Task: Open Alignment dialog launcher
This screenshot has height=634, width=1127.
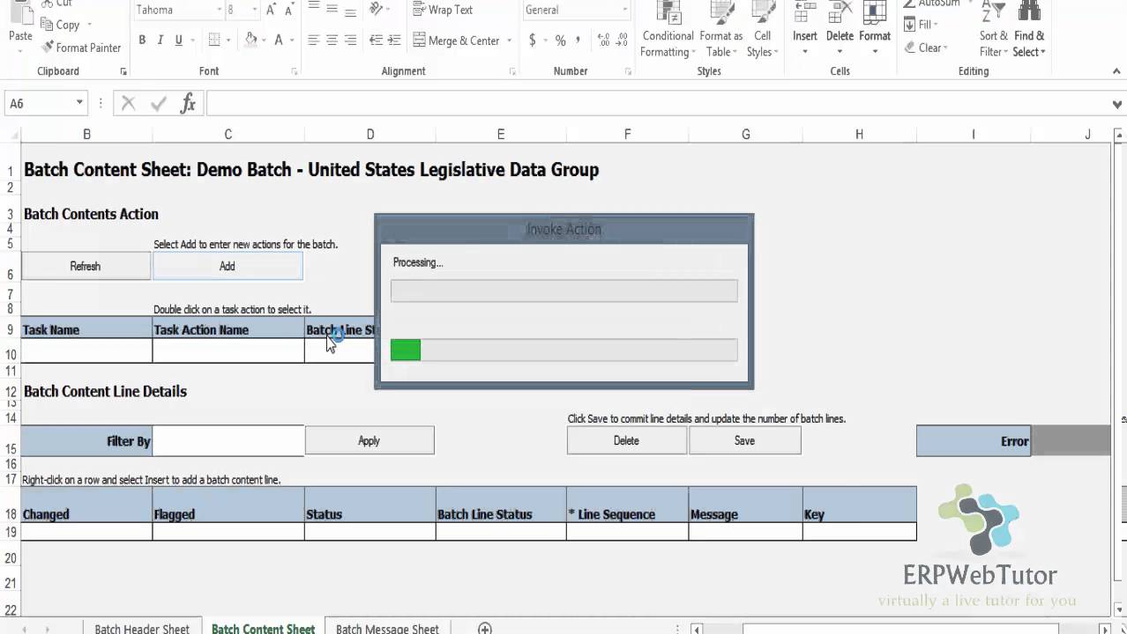Action: click(x=513, y=71)
